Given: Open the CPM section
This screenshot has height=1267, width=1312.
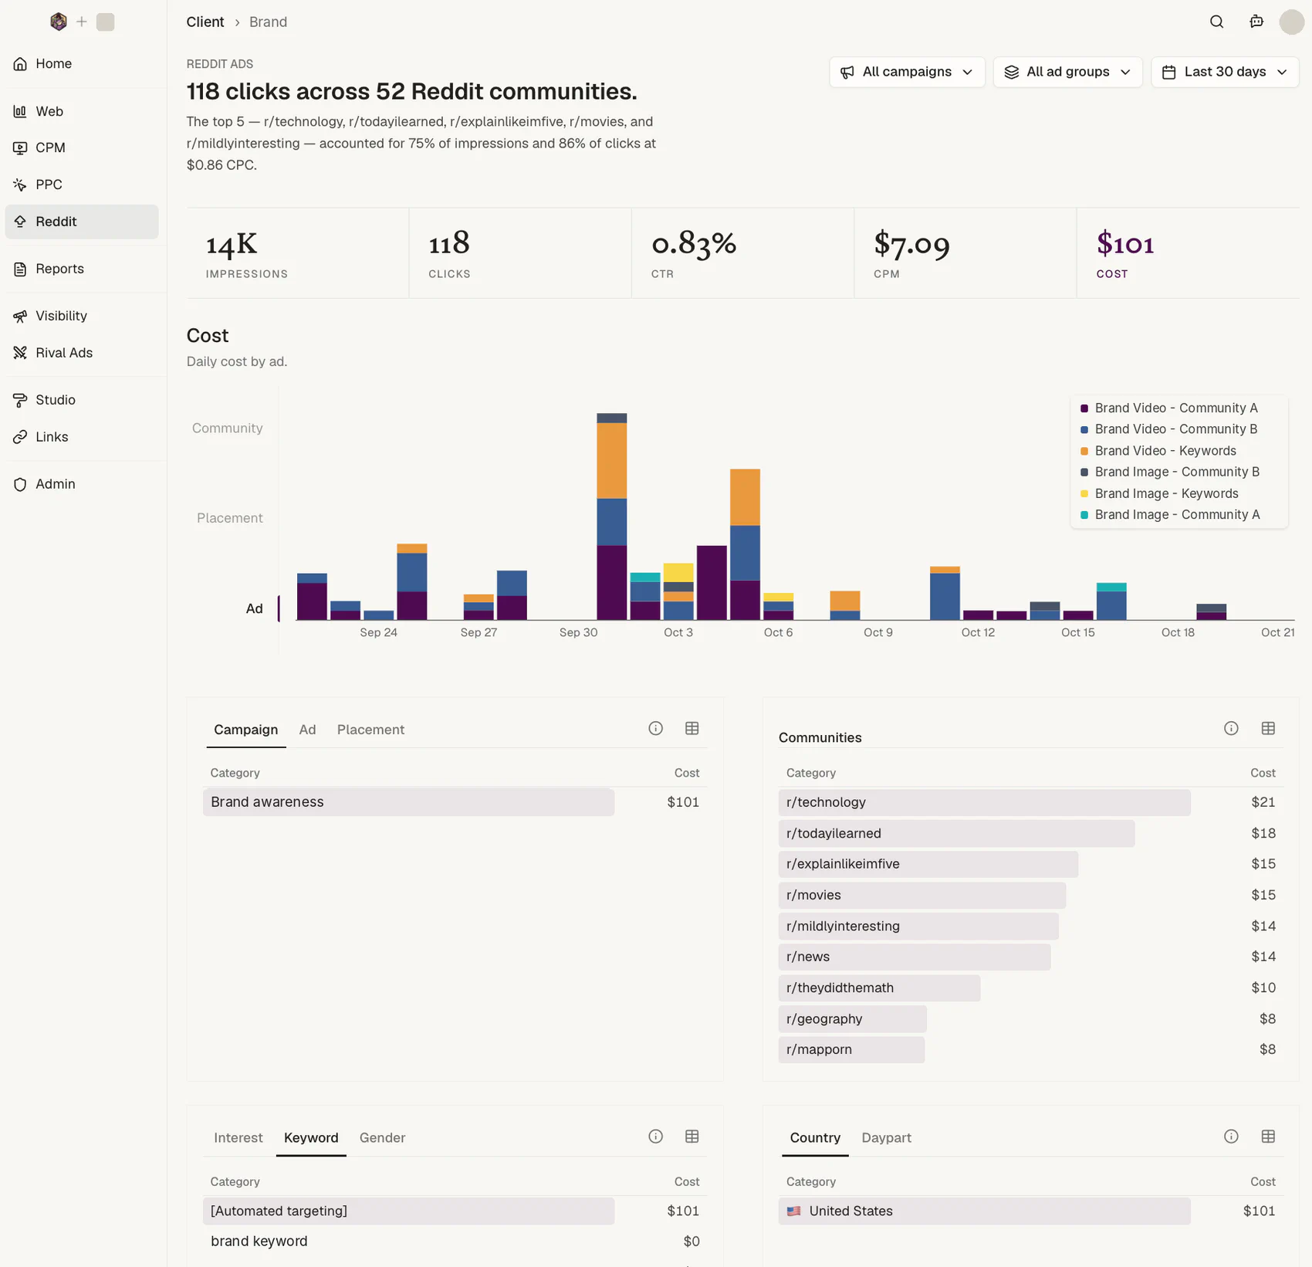Looking at the screenshot, I should point(82,147).
